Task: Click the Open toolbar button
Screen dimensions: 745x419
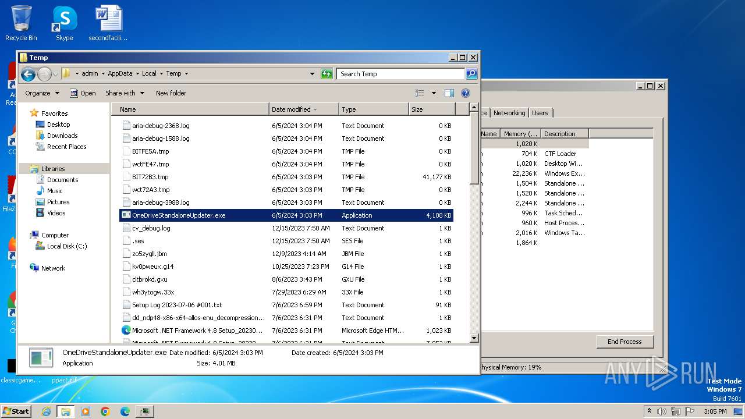Action: tap(83, 93)
